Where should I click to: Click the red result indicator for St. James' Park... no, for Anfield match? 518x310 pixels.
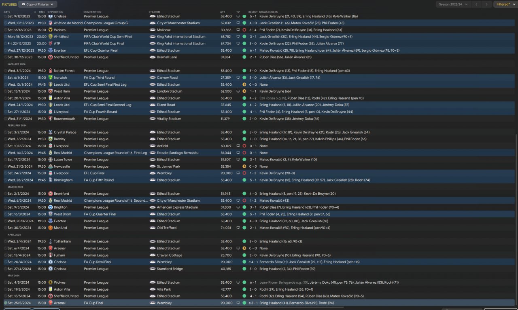[244, 146]
